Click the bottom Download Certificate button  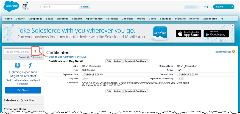click(136, 91)
